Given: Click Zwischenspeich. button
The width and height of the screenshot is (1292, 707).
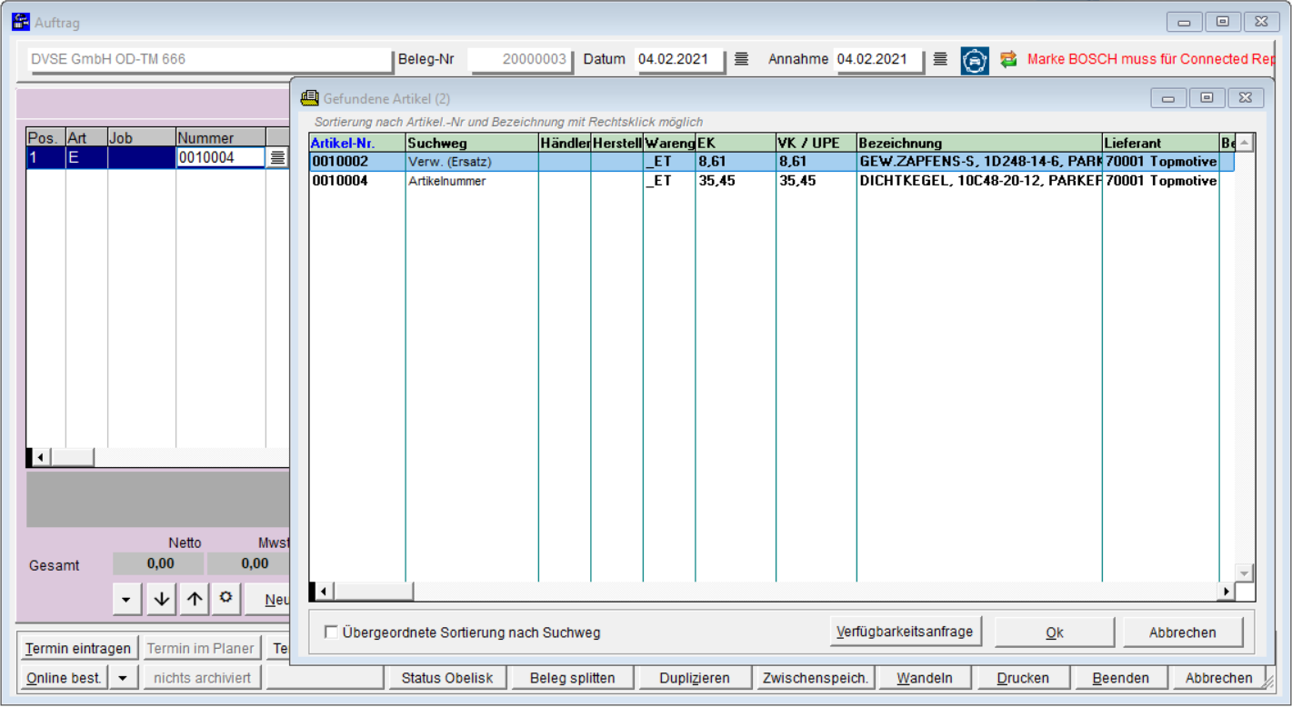Looking at the screenshot, I should (816, 678).
